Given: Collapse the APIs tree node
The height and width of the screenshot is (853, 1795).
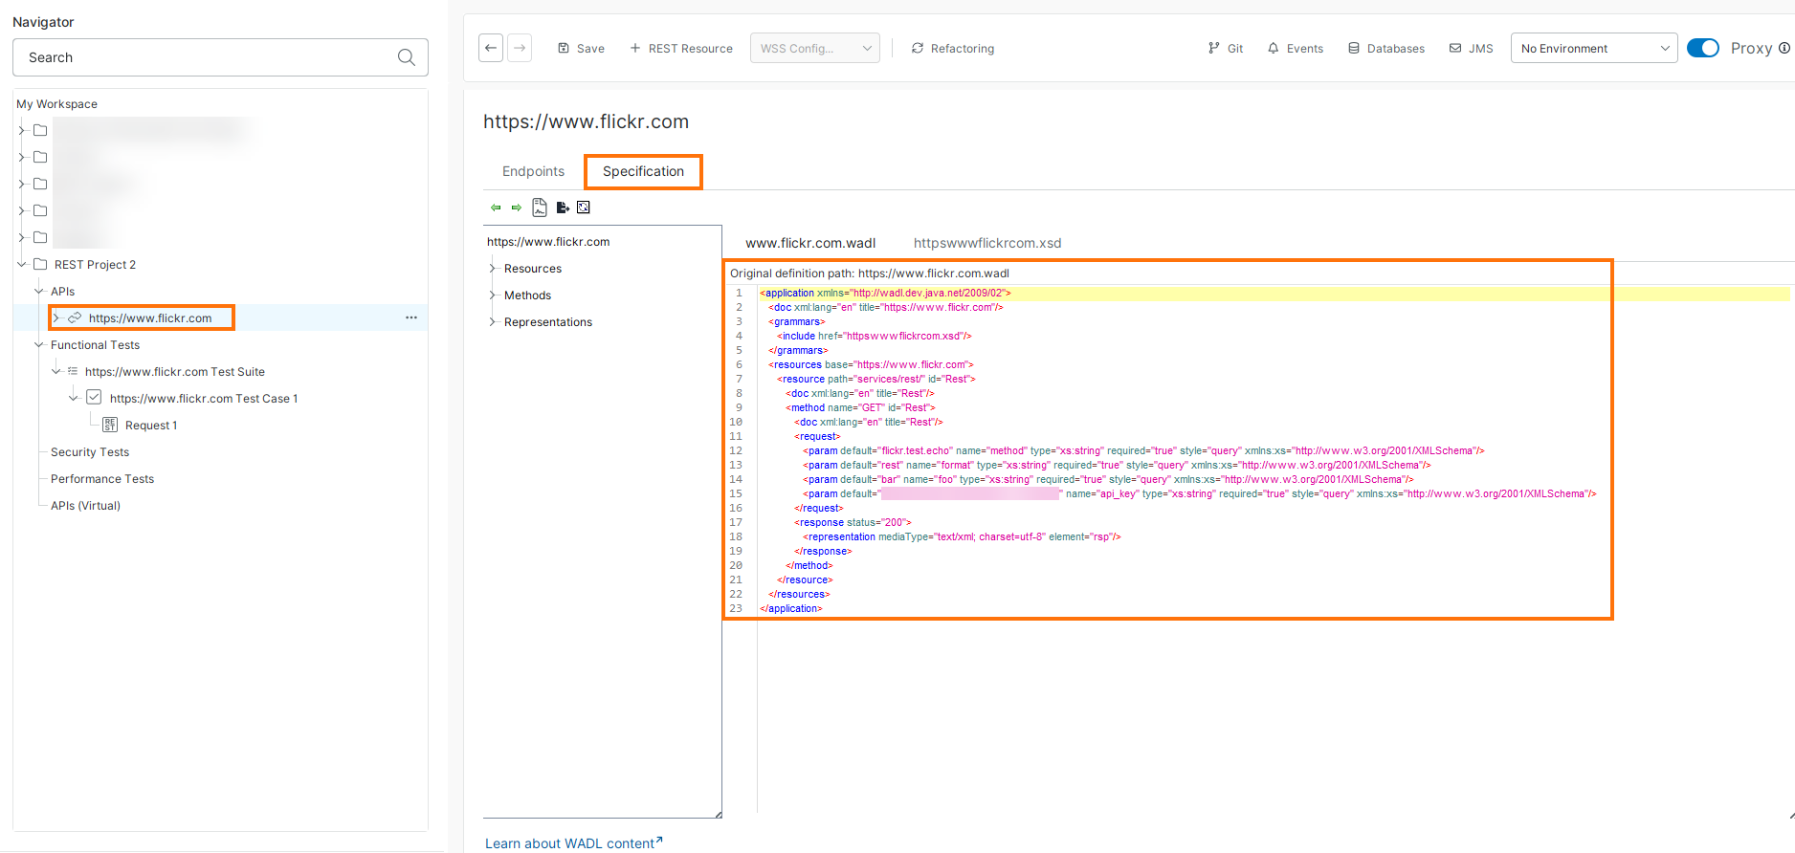Looking at the screenshot, I should pos(39,291).
